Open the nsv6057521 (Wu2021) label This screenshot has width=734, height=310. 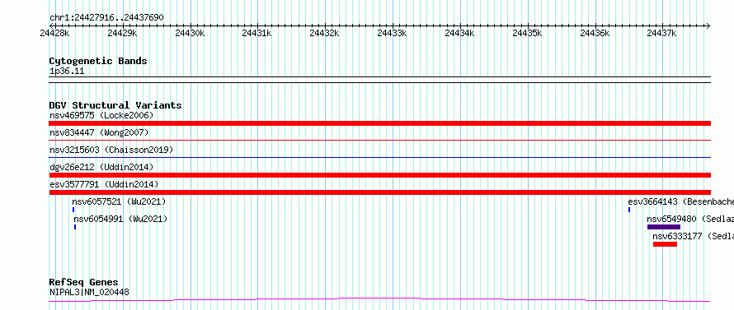tap(119, 201)
